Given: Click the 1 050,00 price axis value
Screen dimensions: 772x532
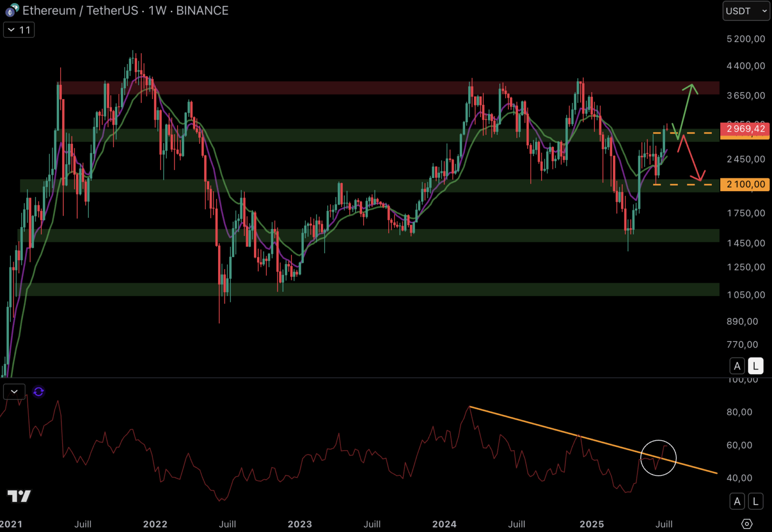Looking at the screenshot, I should (746, 295).
